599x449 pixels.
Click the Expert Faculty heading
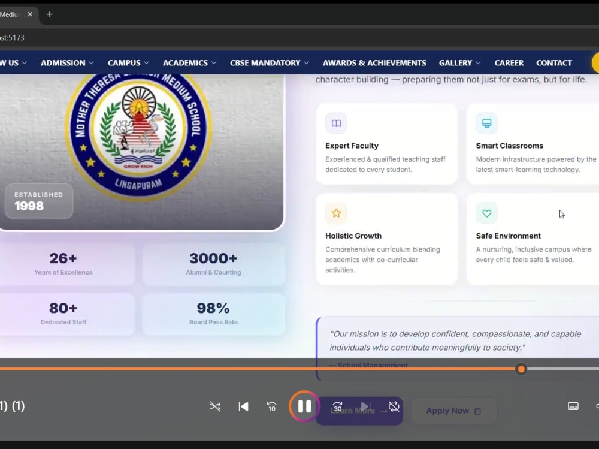352,146
